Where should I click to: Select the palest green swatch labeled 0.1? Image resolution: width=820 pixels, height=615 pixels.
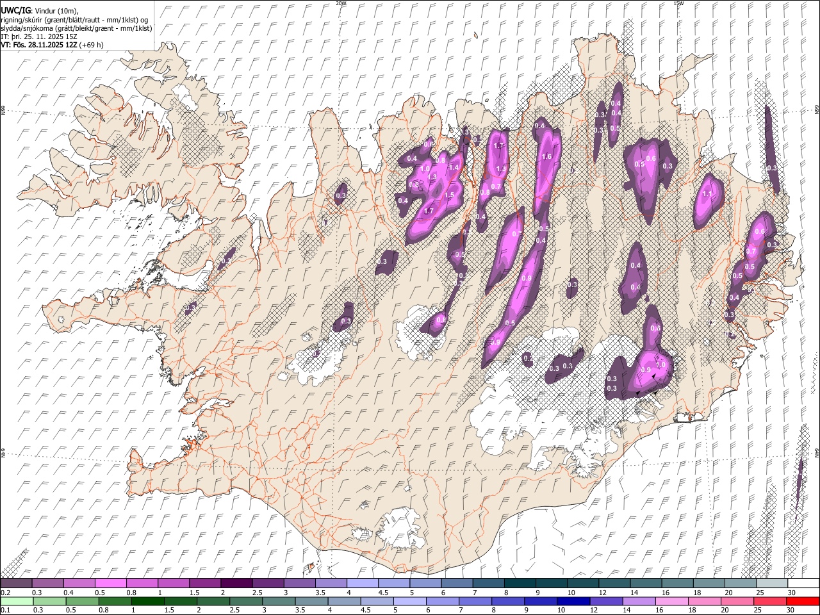tap(17, 601)
